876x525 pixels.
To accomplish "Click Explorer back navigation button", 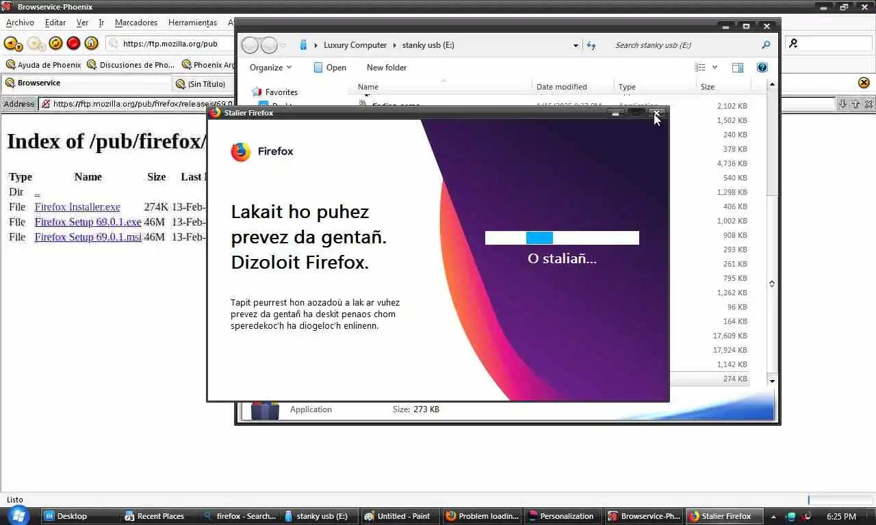I will point(250,45).
